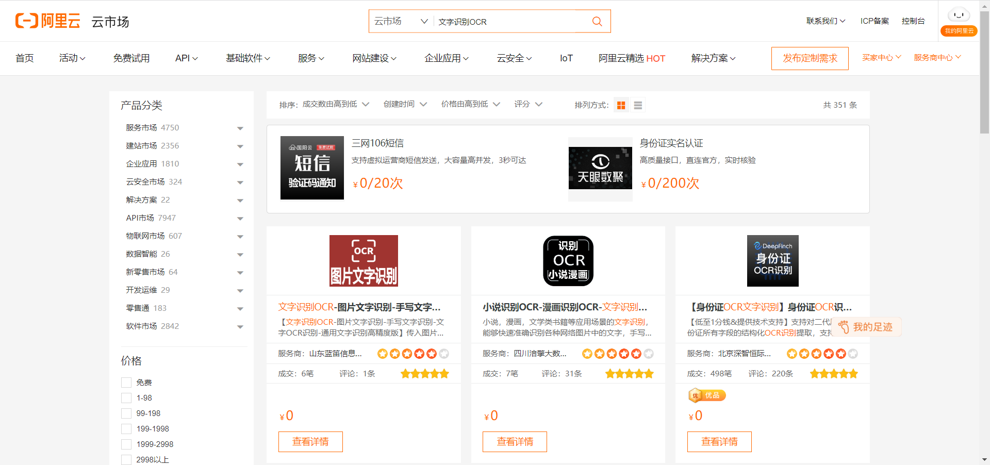
Task: Open the 价格由高到低 sort dropdown
Action: [x=471, y=104]
